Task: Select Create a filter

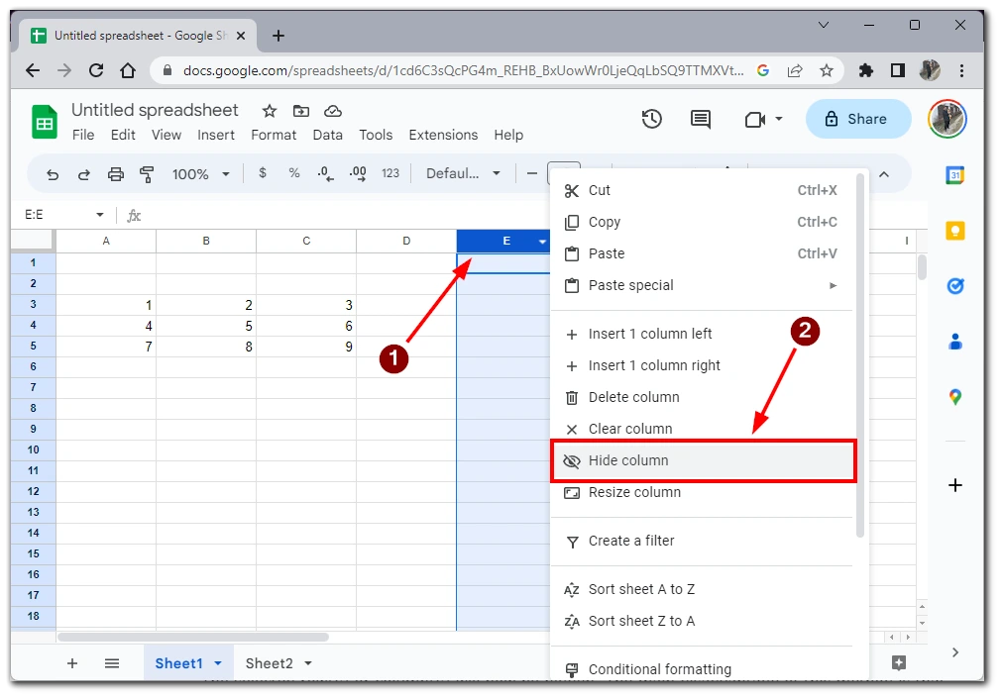Action: (702, 541)
